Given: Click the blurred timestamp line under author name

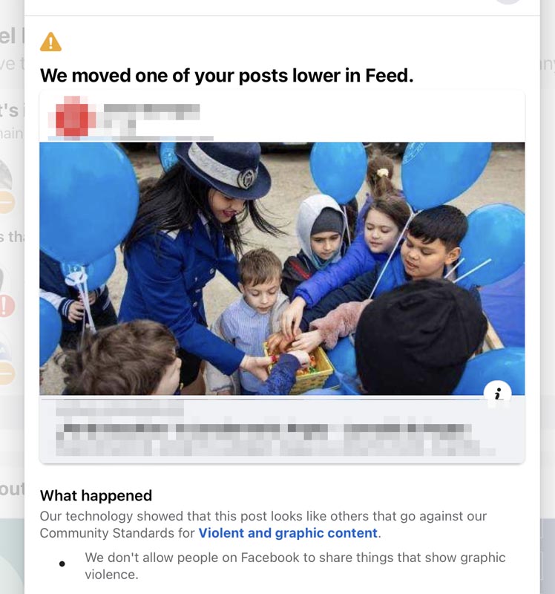Looking at the screenshot, I should coord(156,136).
